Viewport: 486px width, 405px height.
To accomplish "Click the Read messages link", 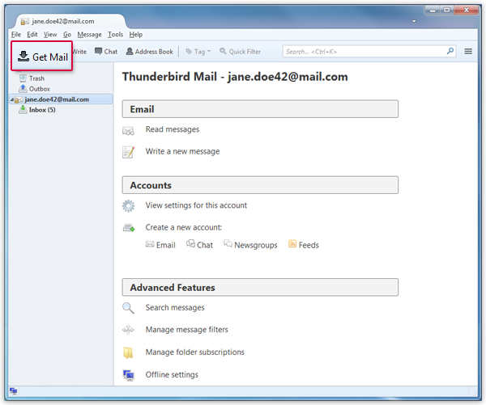I will point(172,129).
